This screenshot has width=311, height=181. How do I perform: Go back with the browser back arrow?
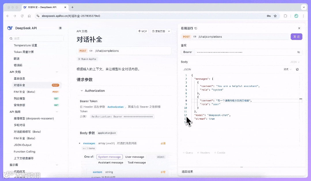(8, 16)
